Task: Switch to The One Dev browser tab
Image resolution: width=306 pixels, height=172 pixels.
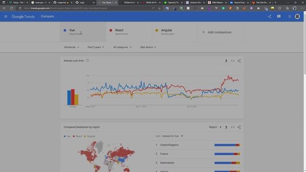Action: click(x=262, y=2)
